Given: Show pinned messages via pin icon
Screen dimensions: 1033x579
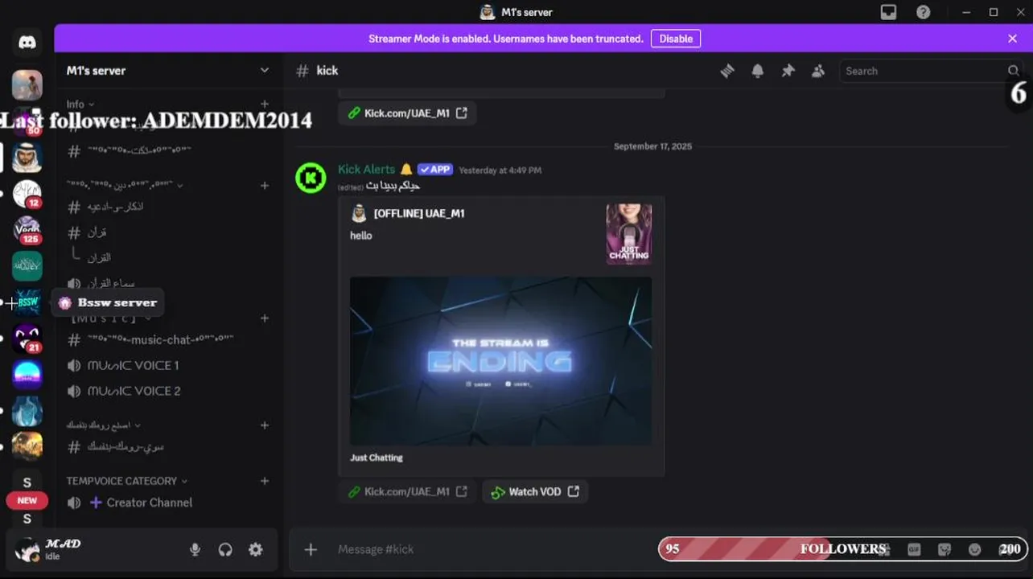Looking at the screenshot, I should (x=788, y=71).
